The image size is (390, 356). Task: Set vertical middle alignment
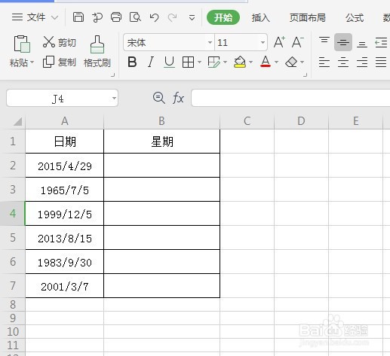click(x=343, y=42)
